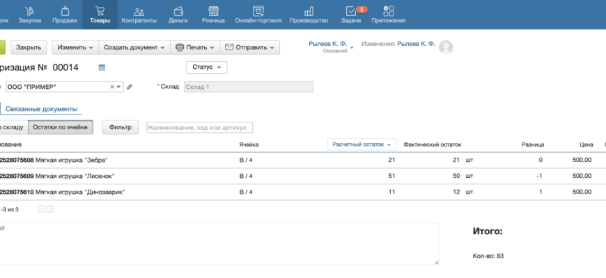Open the Закупки section icon
Image resolution: width=606 pixels, height=278 pixels.
coord(29,11)
